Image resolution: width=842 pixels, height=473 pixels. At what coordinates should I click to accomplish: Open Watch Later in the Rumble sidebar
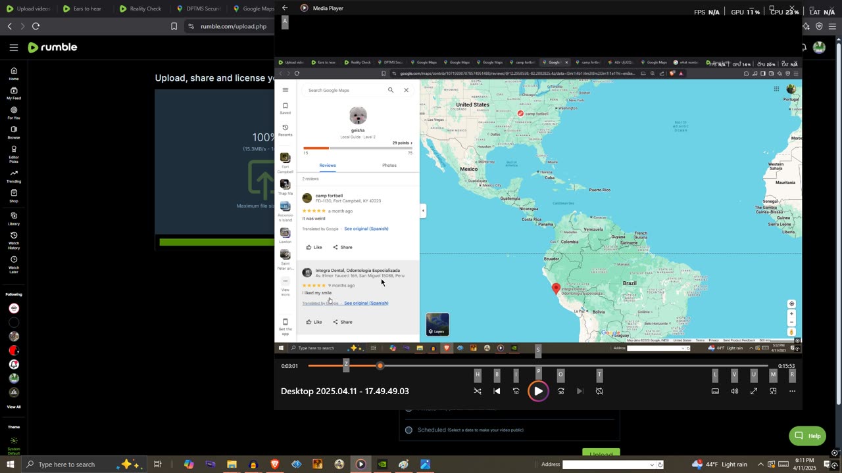coord(14,265)
